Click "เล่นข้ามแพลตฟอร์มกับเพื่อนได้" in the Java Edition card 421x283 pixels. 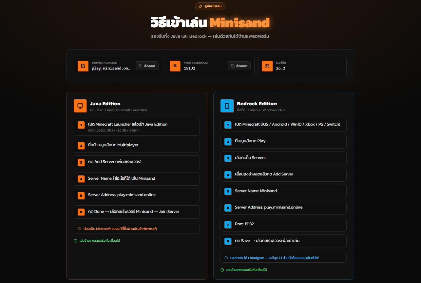[x=100, y=241]
